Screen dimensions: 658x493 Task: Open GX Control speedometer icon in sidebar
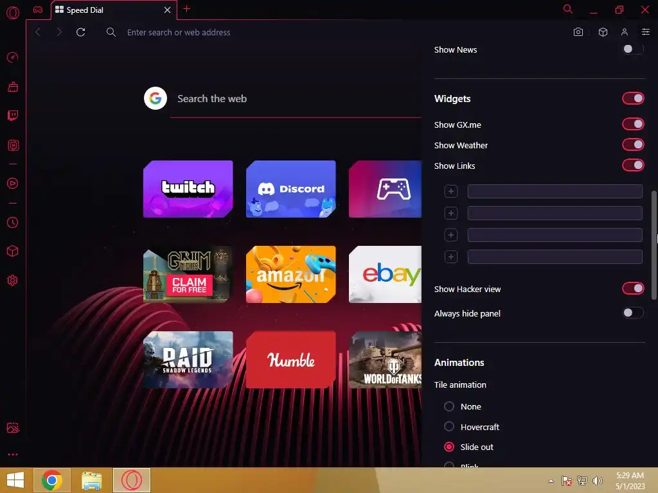click(x=13, y=57)
